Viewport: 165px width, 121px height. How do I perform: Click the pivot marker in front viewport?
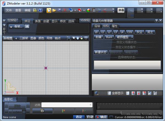[x=46, y=68]
